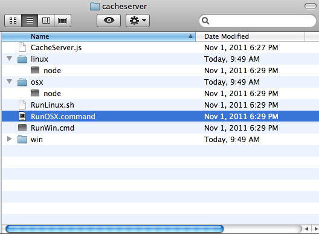Click the horizontal scrollbar thumb
The width and height of the screenshot is (319, 234).
[115, 229]
